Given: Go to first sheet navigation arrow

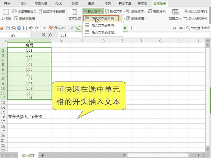Looking at the screenshot, I should tap(2, 155).
